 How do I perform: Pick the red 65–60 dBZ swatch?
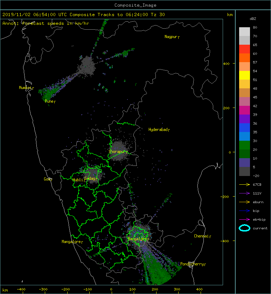pyautogui.click(x=244, y=49)
